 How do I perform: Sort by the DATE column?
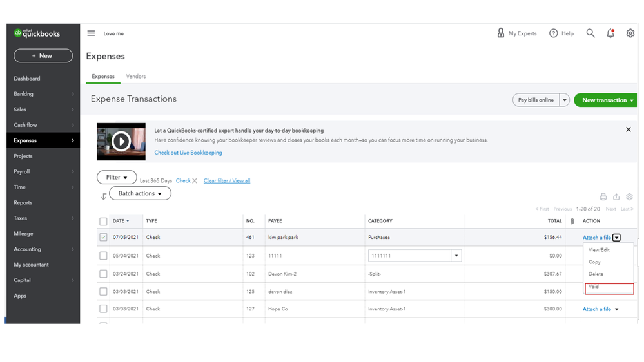click(x=121, y=221)
